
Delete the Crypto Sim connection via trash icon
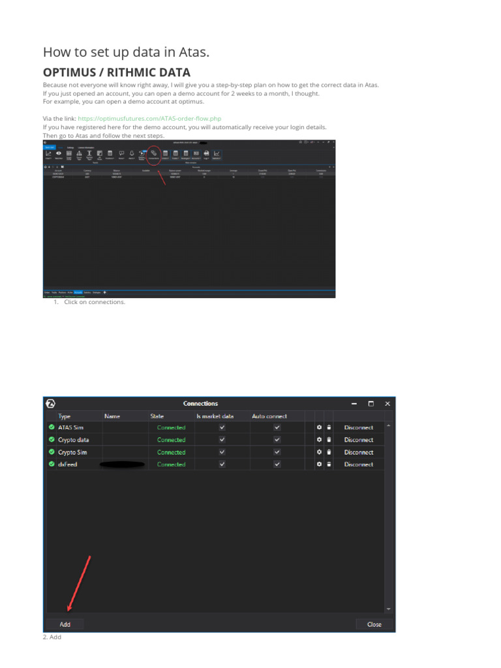point(329,452)
